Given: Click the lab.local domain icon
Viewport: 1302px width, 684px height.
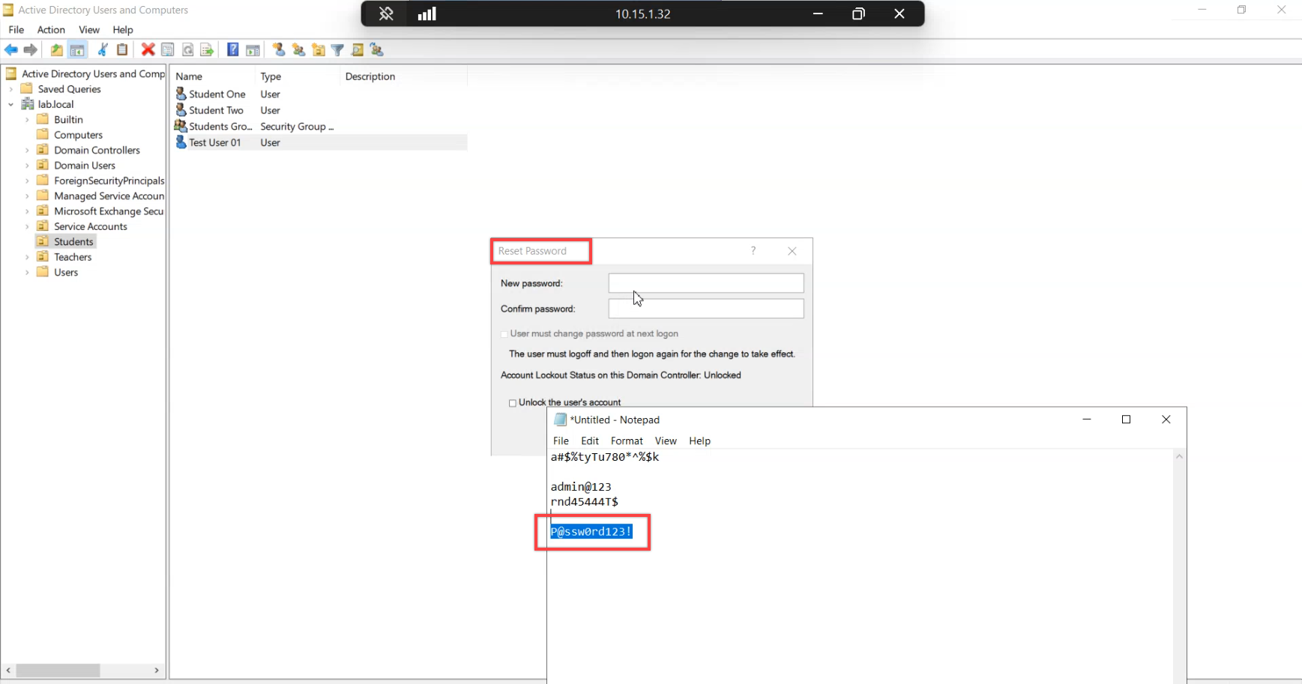Looking at the screenshot, I should point(28,104).
